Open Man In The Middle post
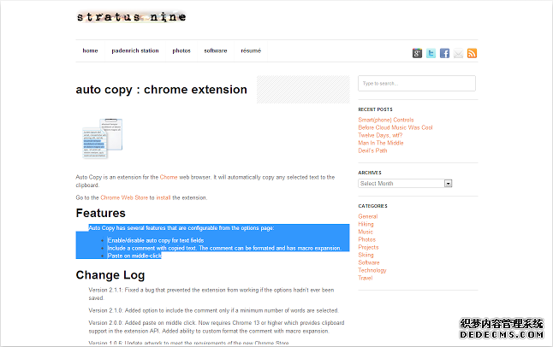This screenshot has width=553, height=347. click(x=381, y=143)
